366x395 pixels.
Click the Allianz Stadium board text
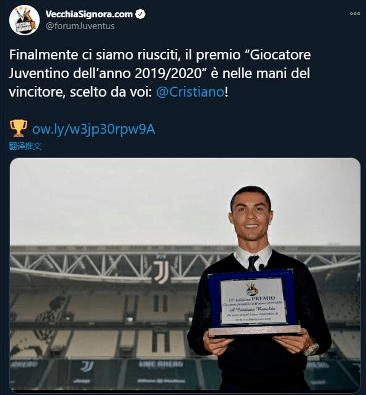tap(161, 381)
